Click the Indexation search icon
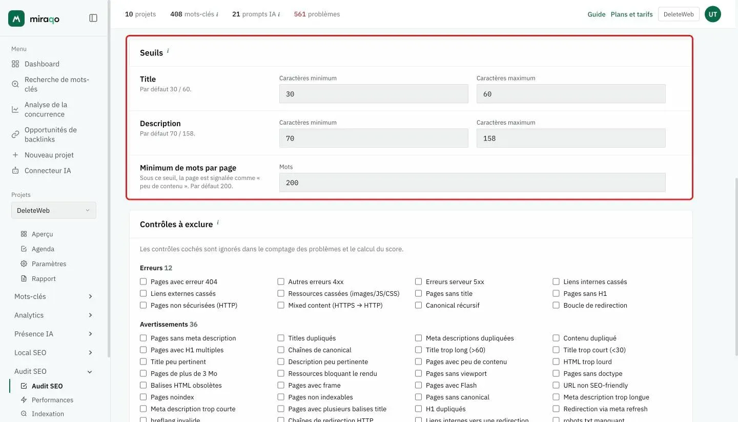 coord(24,414)
